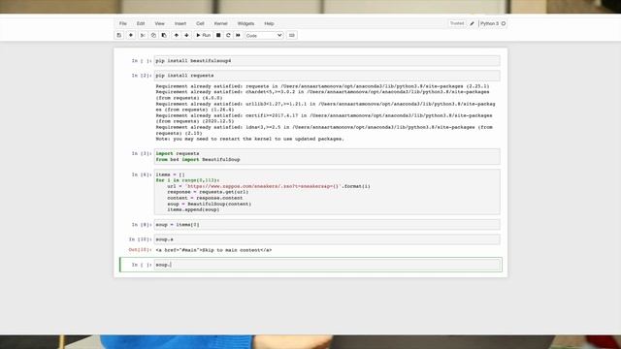Interrupt the kernel with the stop icon

click(x=218, y=35)
